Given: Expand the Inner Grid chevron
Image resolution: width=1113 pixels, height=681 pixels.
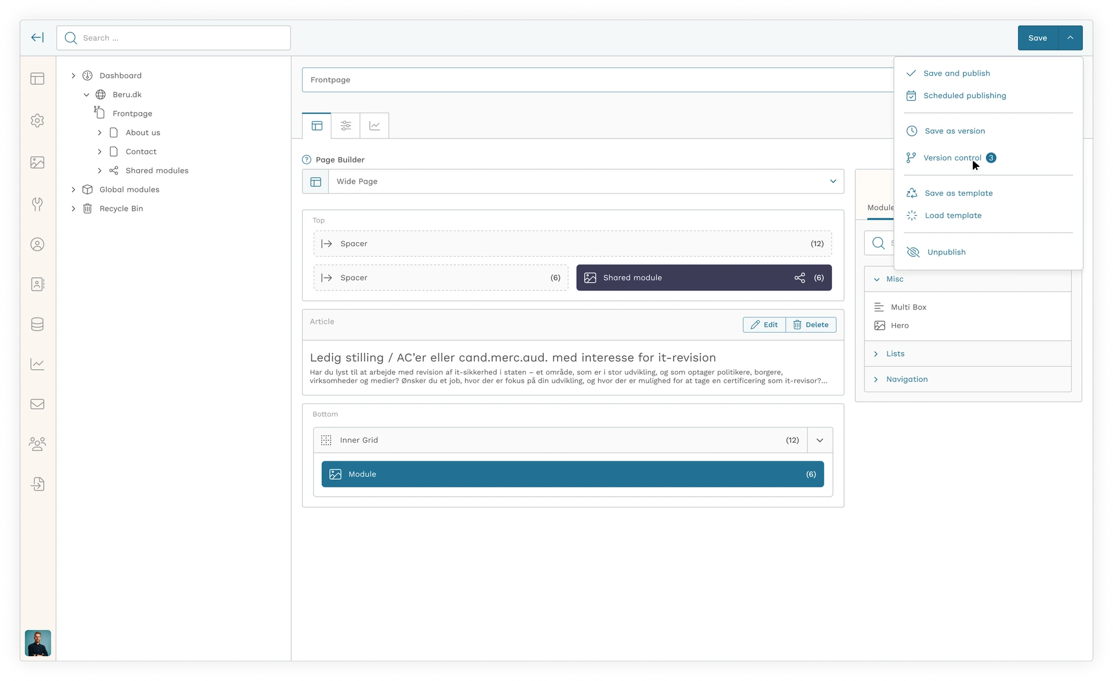Looking at the screenshot, I should (x=820, y=440).
